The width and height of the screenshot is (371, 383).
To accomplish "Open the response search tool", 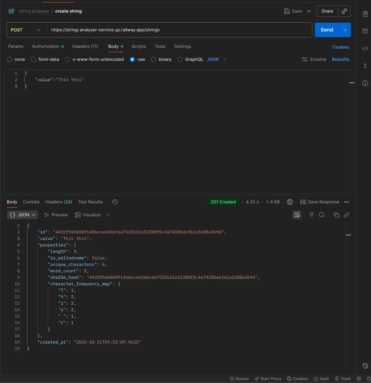I will [322, 215].
